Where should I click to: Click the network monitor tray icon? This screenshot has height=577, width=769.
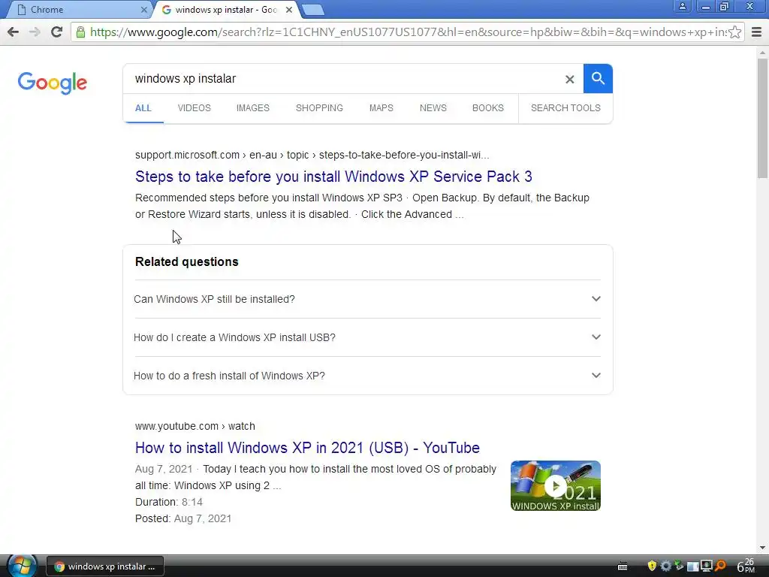coord(706,566)
